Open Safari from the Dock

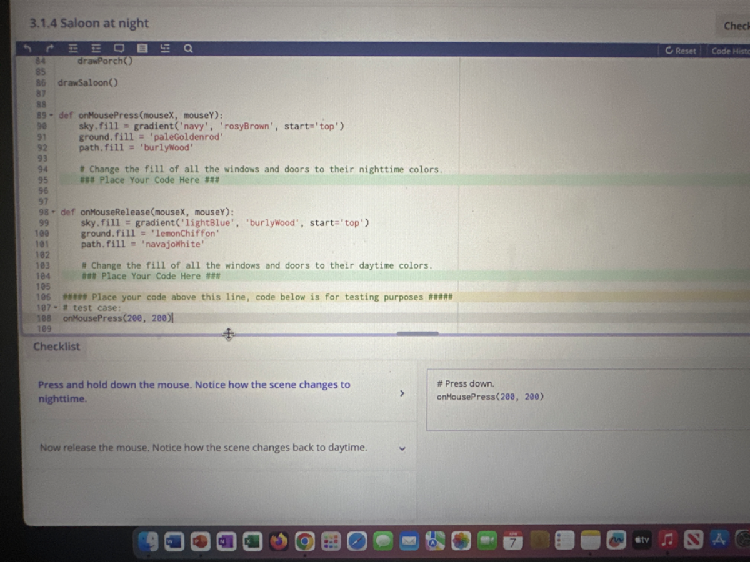click(x=357, y=541)
